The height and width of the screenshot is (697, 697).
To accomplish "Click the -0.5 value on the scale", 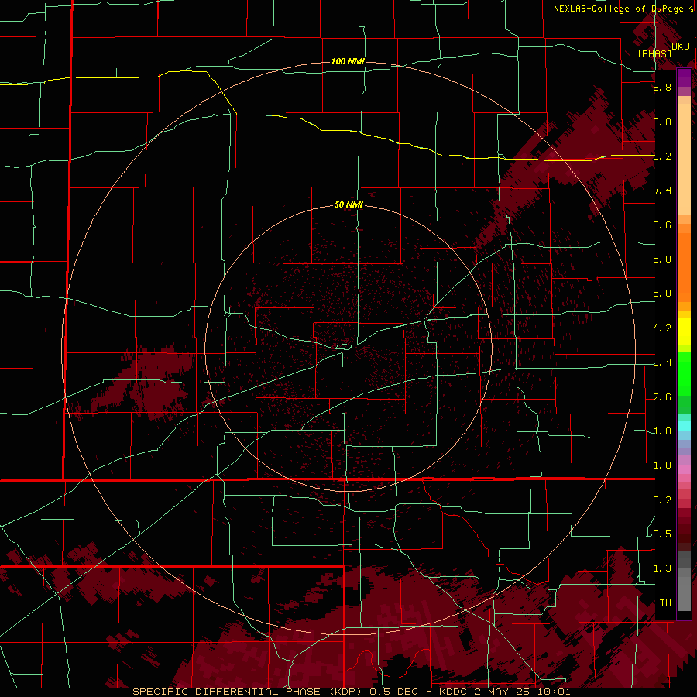I will (x=660, y=534).
